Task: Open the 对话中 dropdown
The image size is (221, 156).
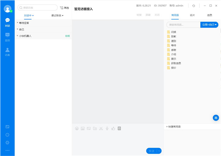Action: 29,15
